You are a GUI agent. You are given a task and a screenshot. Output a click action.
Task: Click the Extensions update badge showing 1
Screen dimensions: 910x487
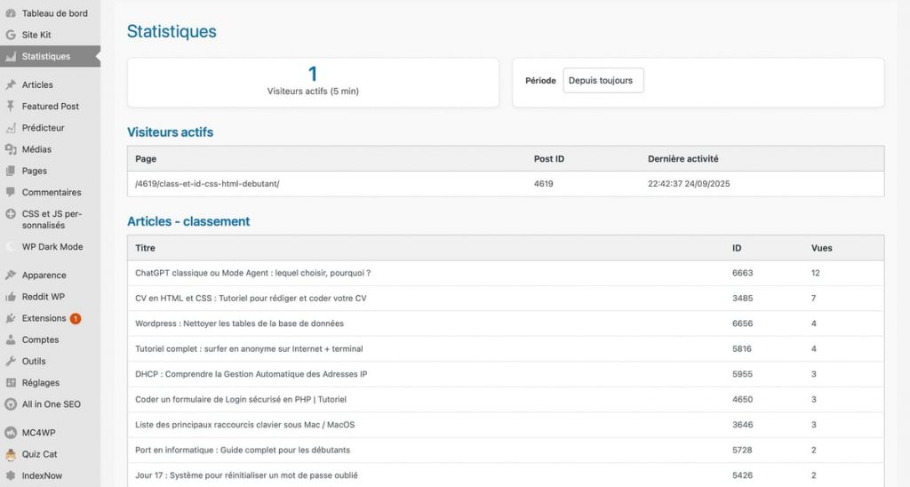76,319
